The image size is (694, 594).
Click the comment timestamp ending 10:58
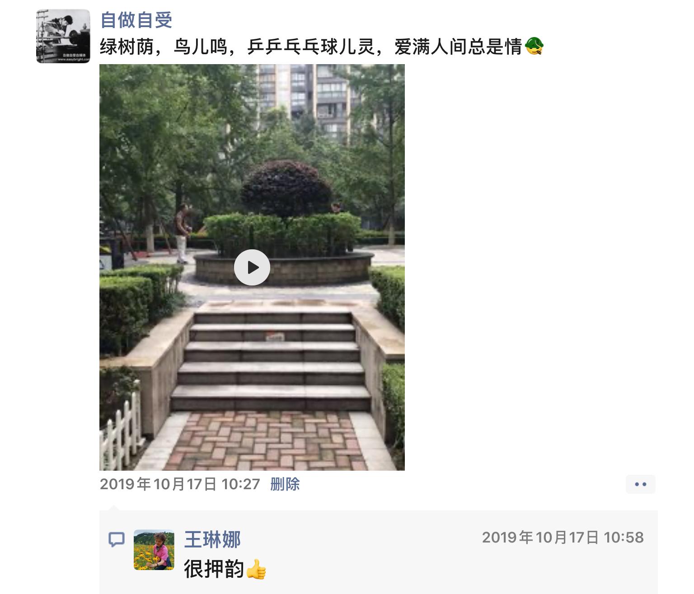[563, 538]
